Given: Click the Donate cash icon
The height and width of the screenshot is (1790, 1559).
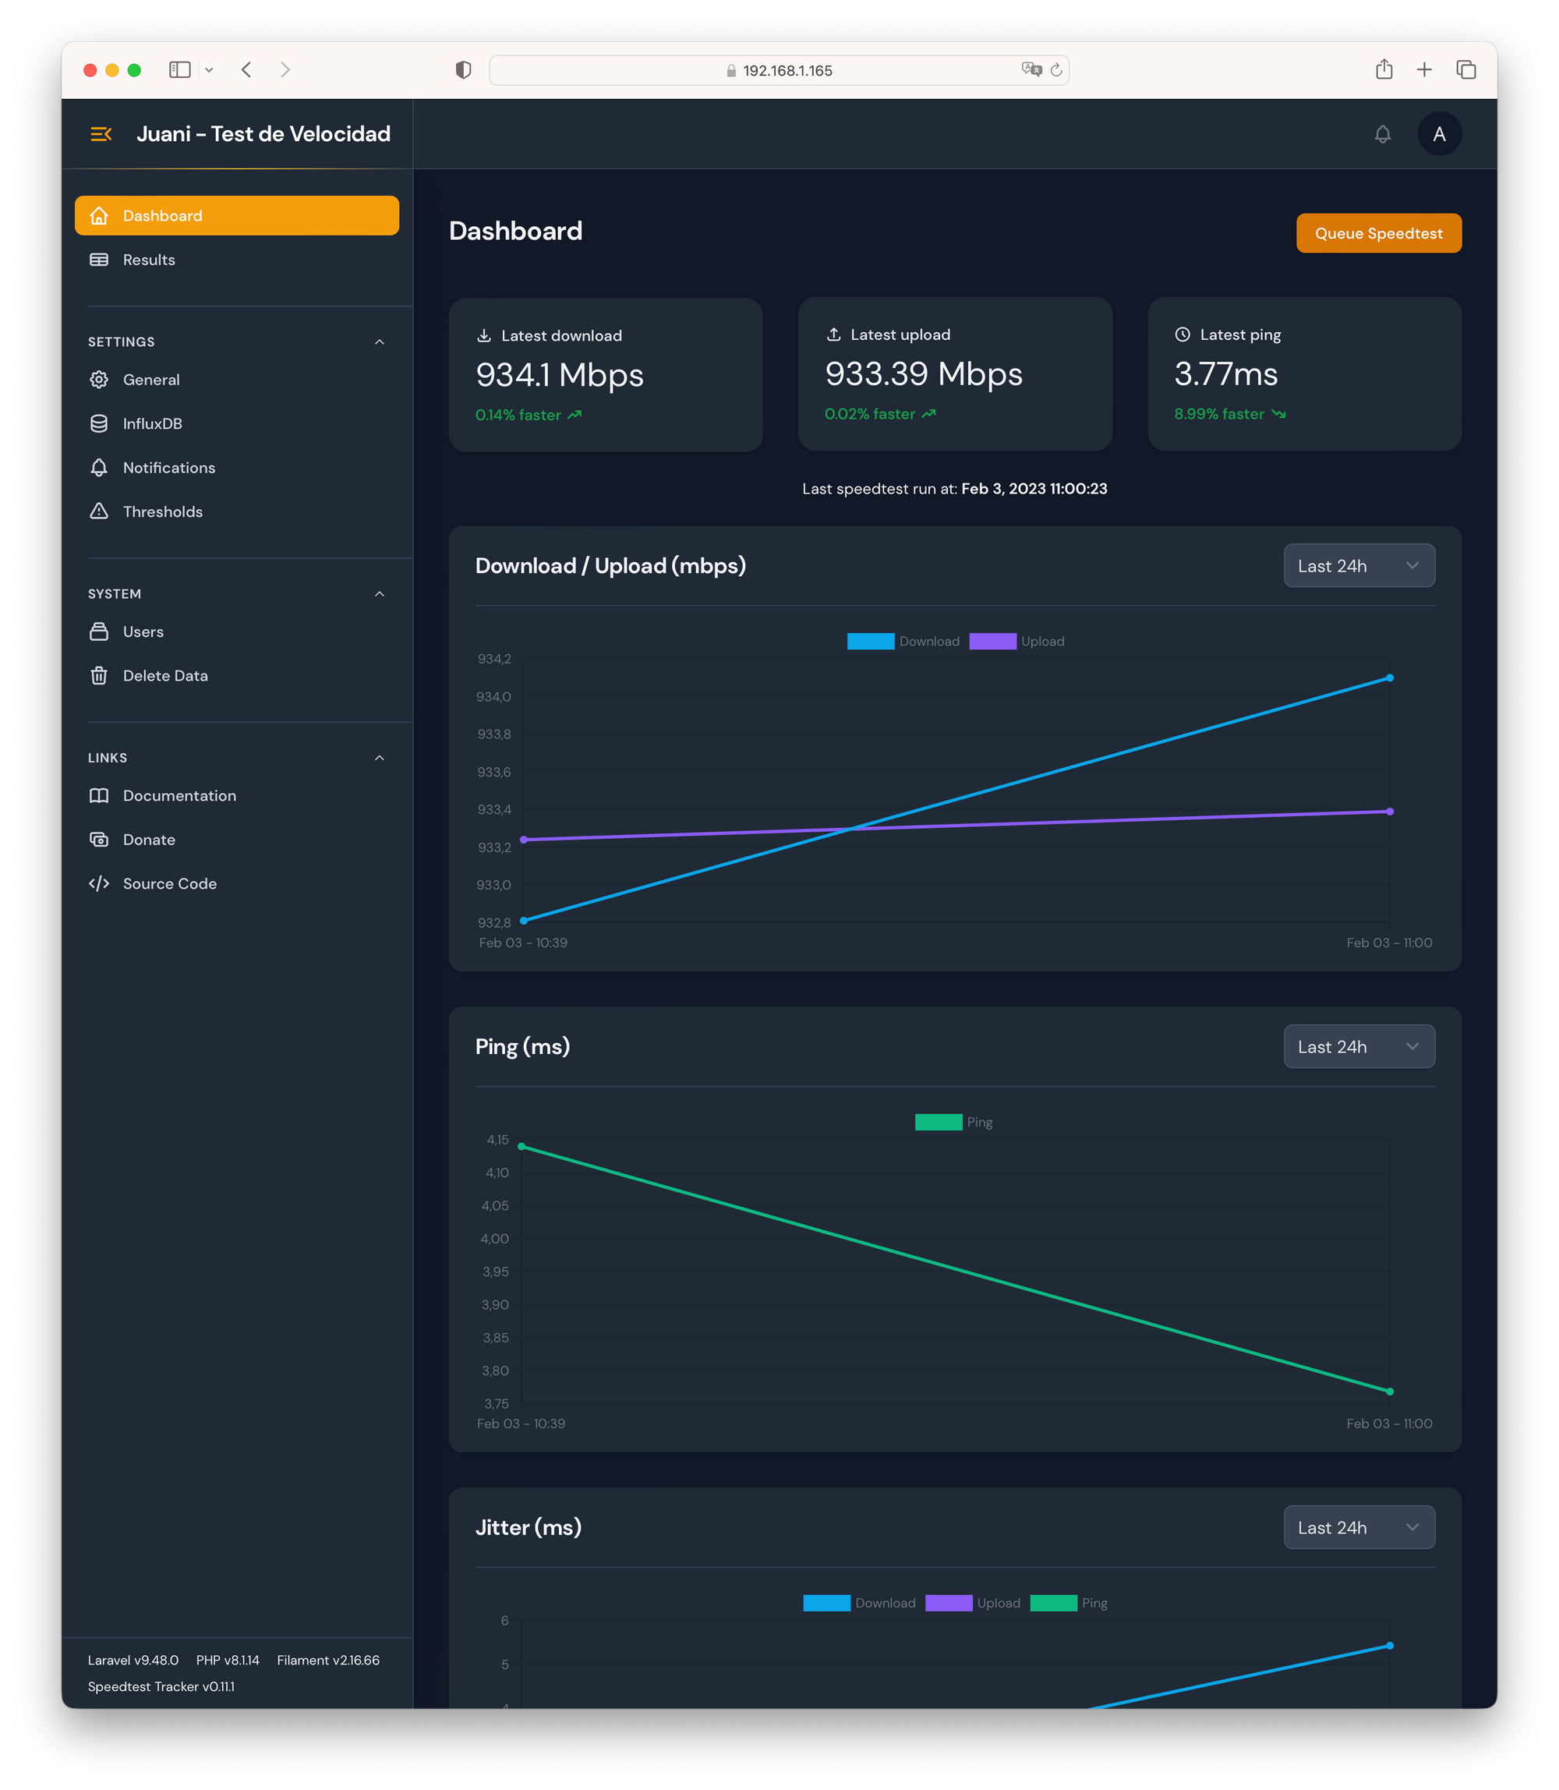Looking at the screenshot, I should coord(99,840).
